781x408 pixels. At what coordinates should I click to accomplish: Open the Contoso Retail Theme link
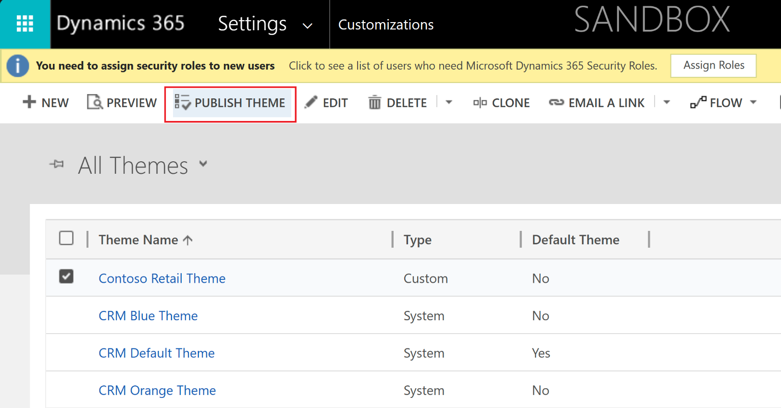click(x=162, y=278)
